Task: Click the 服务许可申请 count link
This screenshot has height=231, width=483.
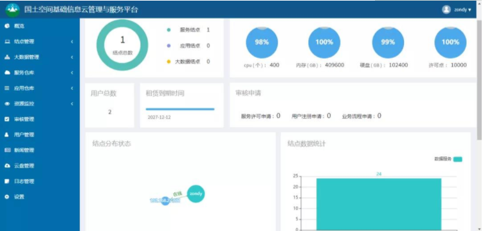Action: [x=278, y=116]
